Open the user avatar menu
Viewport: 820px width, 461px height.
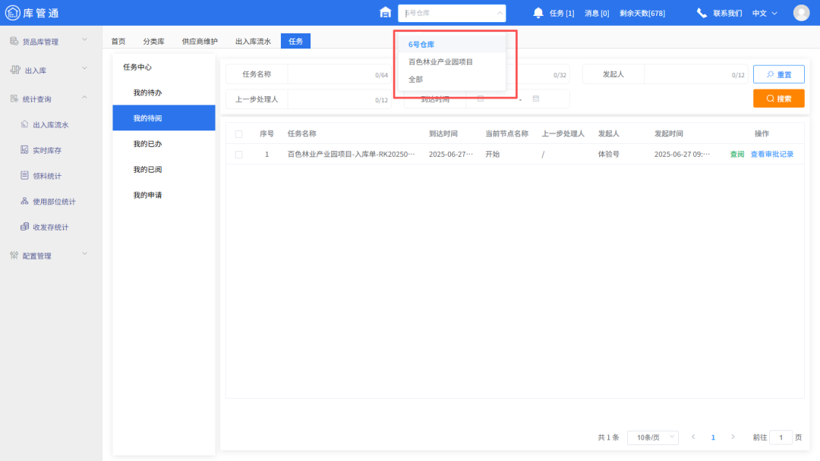pyautogui.click(x=801, y=13)
